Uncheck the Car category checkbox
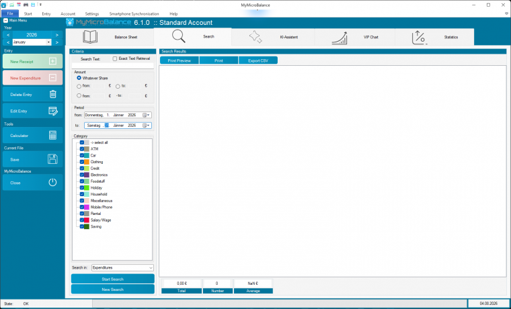The height and width of the screenshot is (309, 511). click(82, 155)
